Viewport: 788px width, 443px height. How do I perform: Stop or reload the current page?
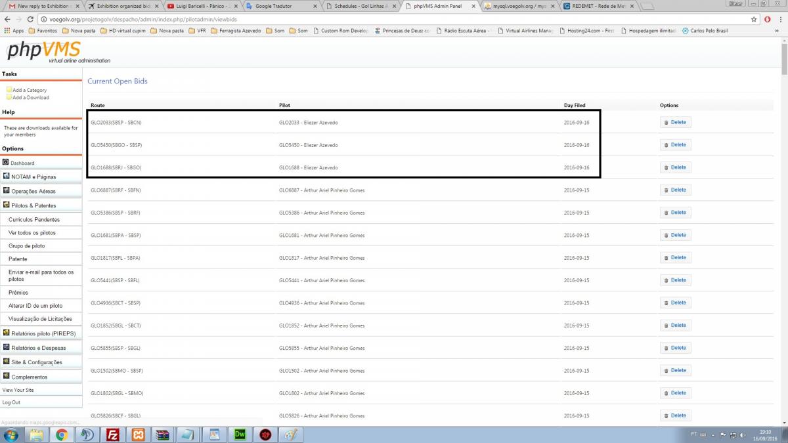[x=32, y=20]
